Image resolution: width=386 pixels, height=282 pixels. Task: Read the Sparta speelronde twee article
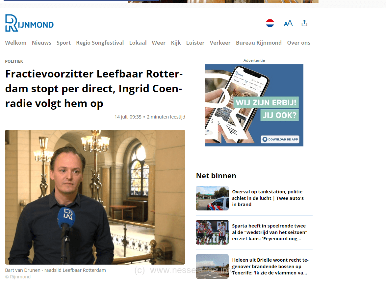click(270, 232)
